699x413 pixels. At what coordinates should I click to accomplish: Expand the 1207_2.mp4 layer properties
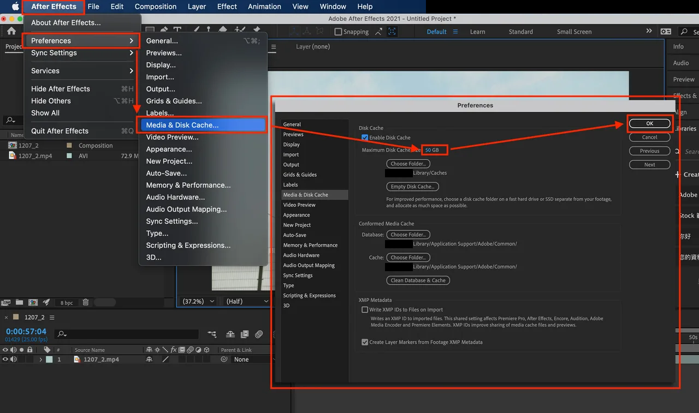point(41,360)
